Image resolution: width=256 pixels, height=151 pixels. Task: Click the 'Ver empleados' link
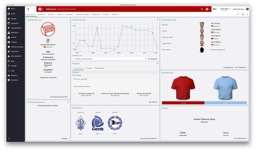[241, 67]
